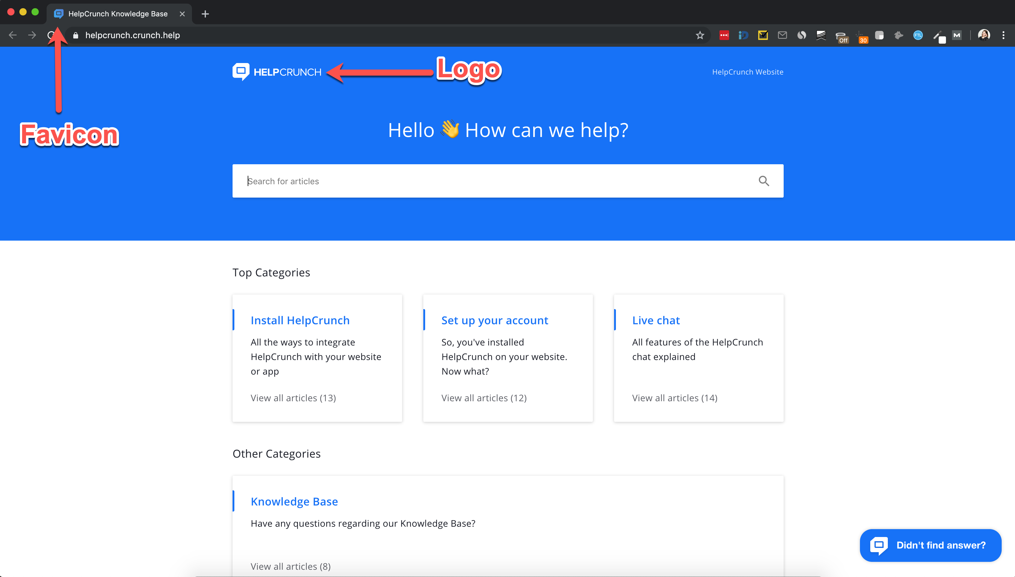
Task: Open the gray M extension icon
Action: tap(957, 35)
